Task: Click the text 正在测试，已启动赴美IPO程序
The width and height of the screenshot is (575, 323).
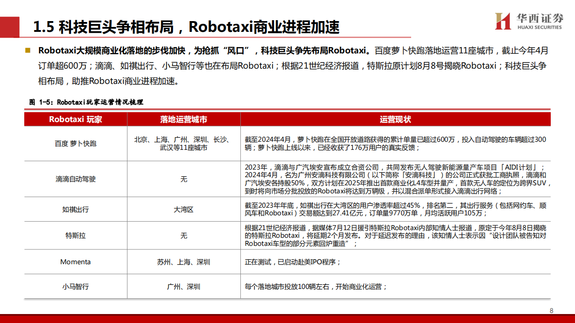Action: 293,262
